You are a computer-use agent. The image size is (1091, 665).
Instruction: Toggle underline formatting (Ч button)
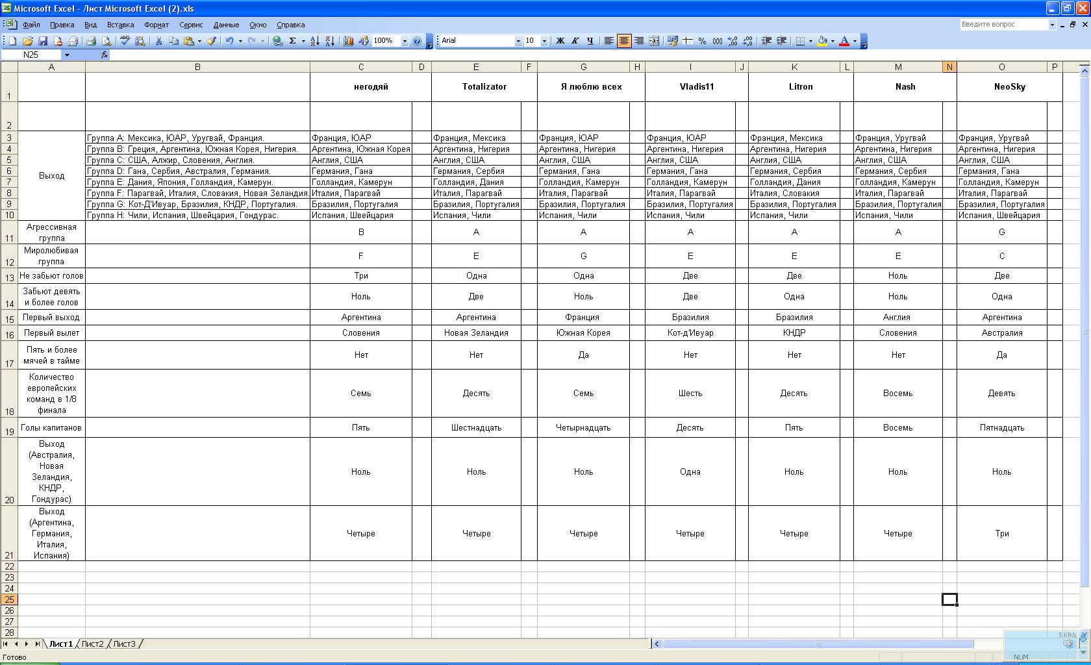590,41
